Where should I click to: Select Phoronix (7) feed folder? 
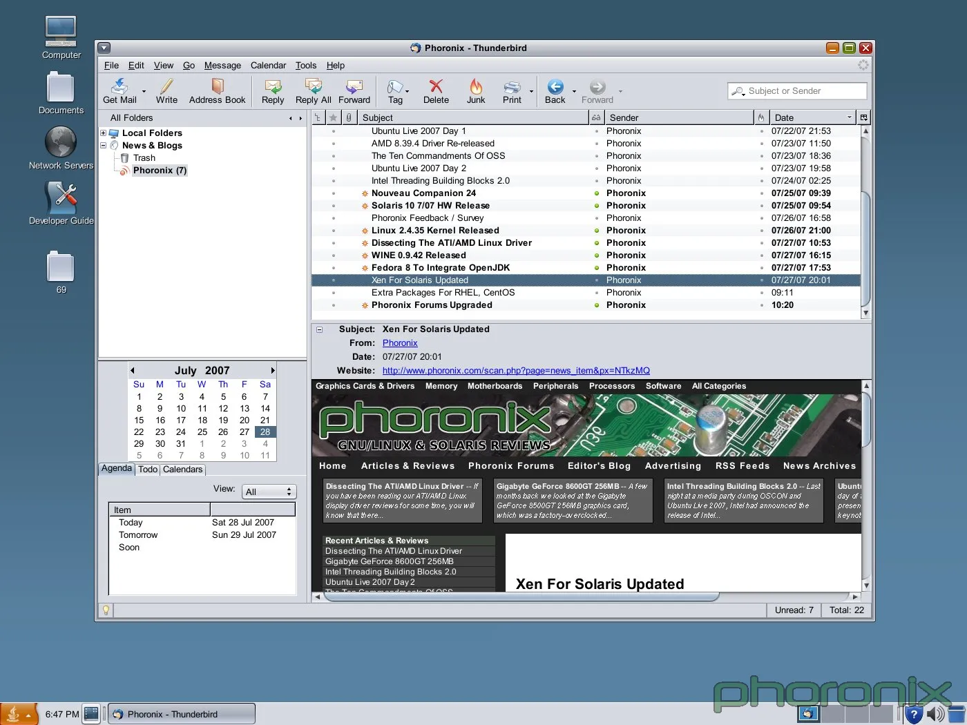click(x=160, y=171)
